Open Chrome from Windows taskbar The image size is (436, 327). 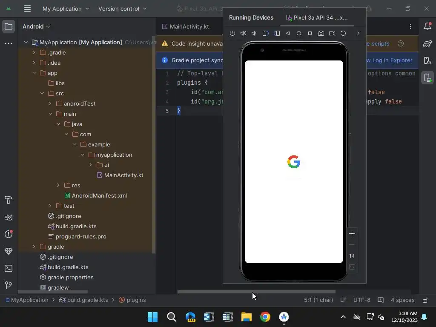(x=265, y=317)
